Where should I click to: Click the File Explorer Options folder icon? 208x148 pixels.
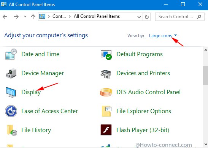tap(106, 111)
